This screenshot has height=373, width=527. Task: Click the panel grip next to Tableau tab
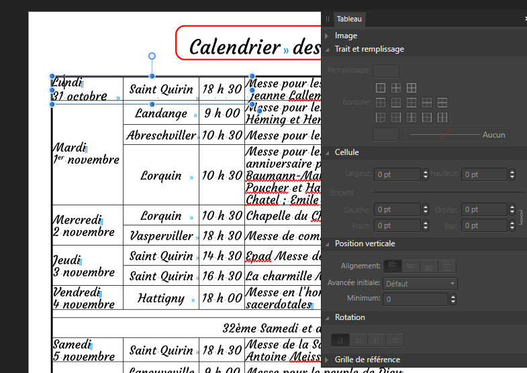pyautogui.click(x=328, y=19)
